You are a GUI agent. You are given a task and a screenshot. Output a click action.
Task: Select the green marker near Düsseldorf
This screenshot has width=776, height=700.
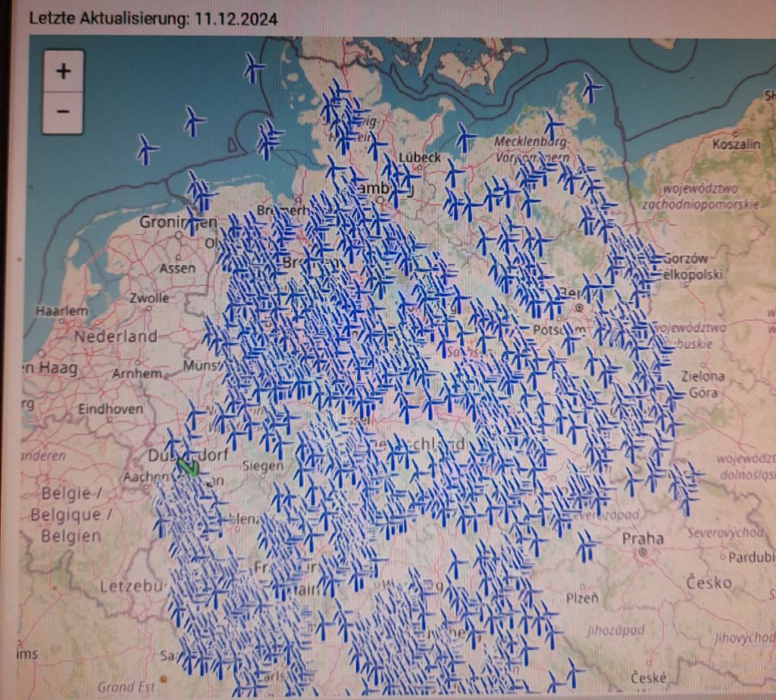point(187,467)
